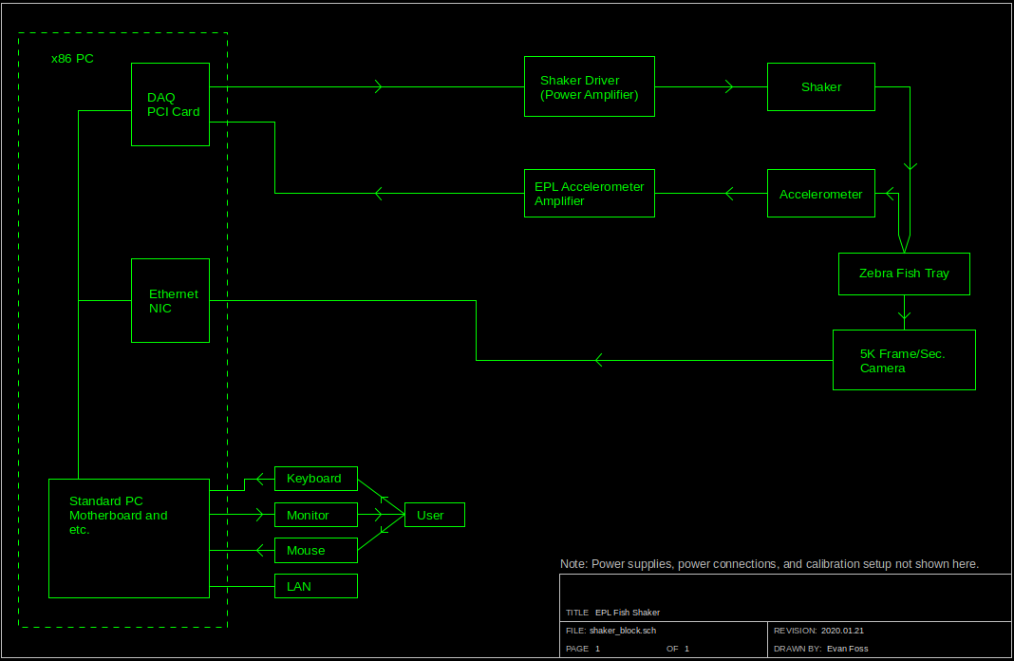Select the Shaker block
This screenshot has width=1014, height=661.
coord(820,86)
